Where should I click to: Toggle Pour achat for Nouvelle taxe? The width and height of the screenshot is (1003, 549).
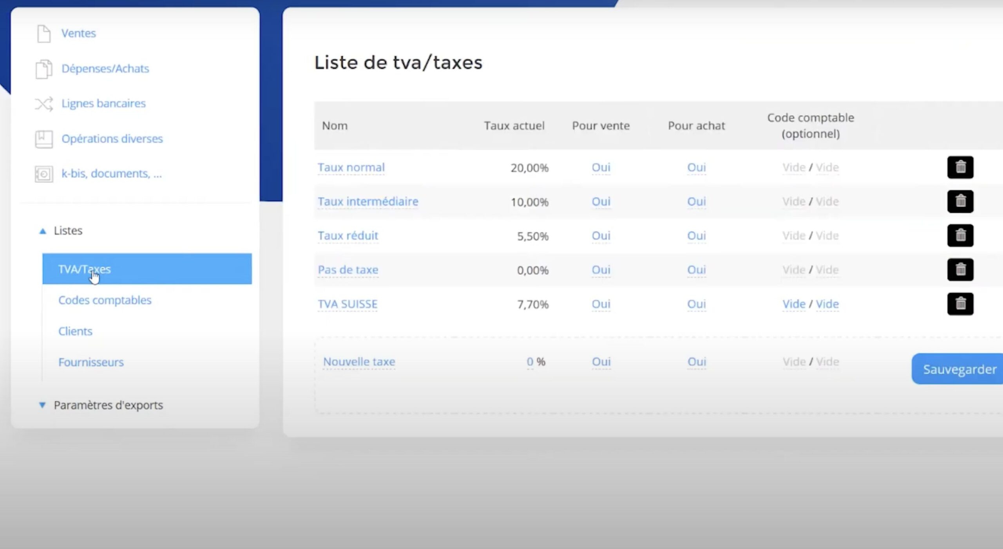pyautogui.click(x=697, y=362)
